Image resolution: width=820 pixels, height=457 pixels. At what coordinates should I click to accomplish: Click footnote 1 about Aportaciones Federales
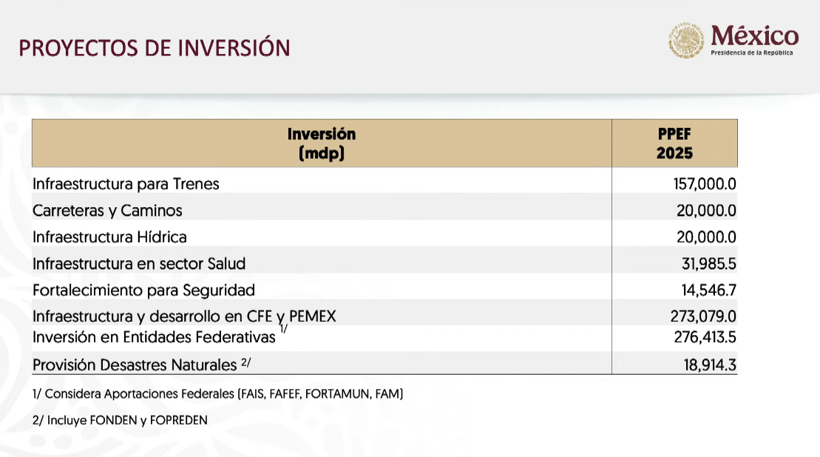[217, 393]
